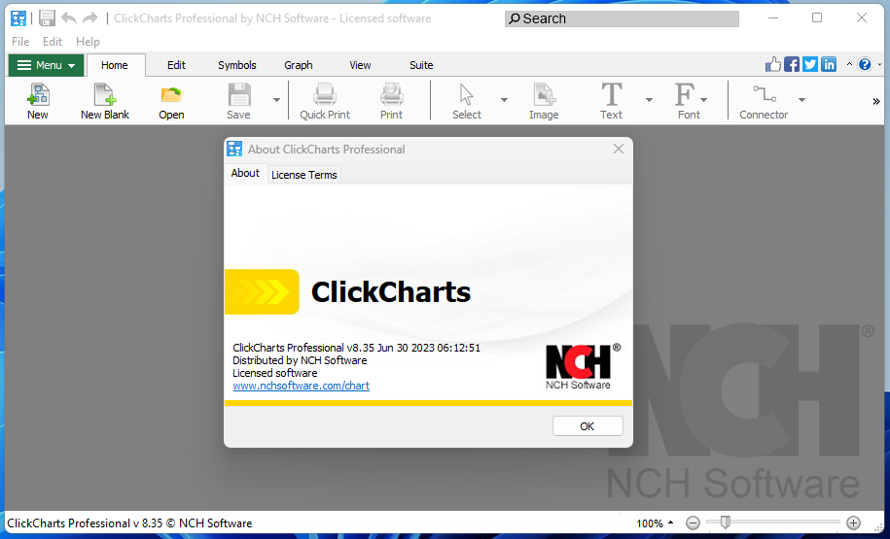Click the zoom out minus icon

pyautogui.click(x=693, y=522)
